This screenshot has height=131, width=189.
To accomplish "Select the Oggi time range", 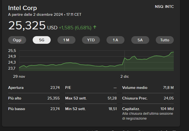I will point(17,40).
